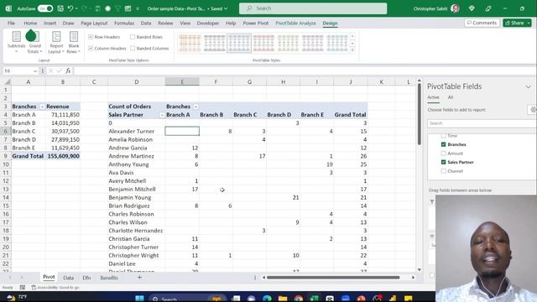Click the horizontal scrollbar thumb
The image size is (537, 302).
click(333, 278)
